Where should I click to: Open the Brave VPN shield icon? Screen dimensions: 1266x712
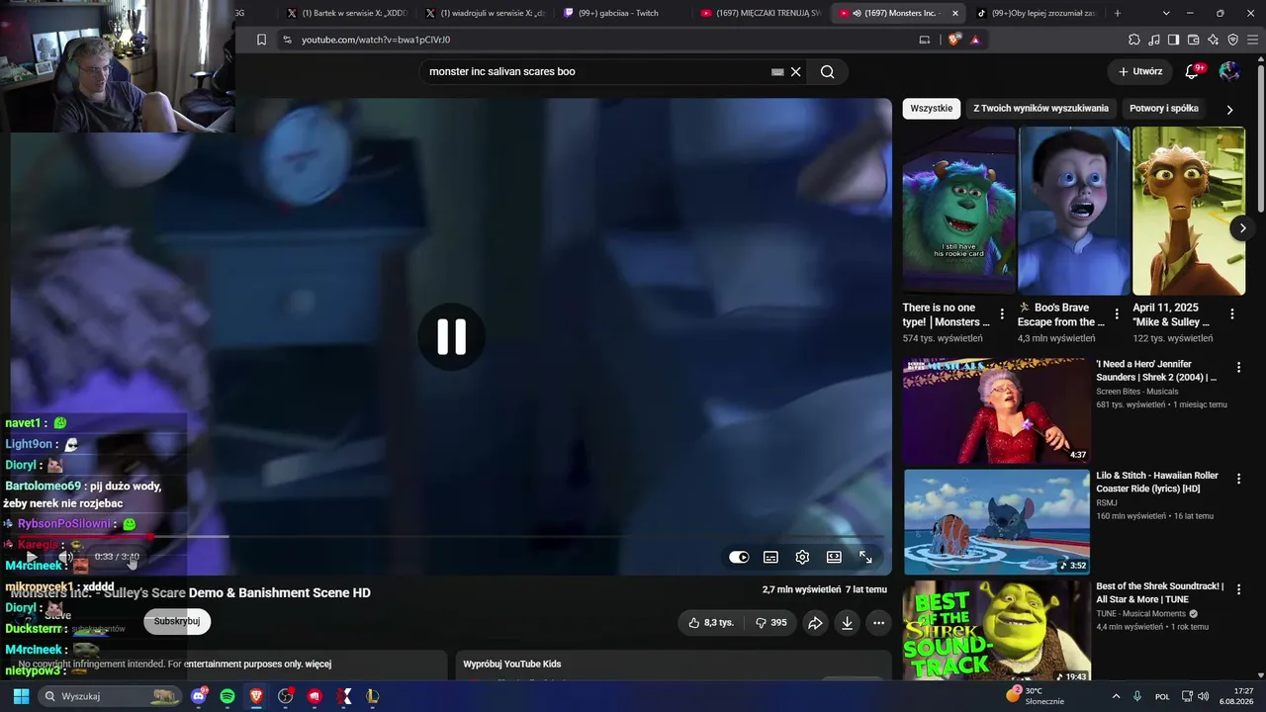[1232, 40]
